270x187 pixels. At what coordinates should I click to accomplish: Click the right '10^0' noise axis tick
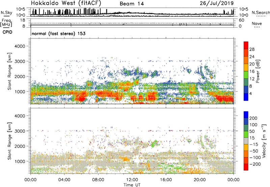coord(243,15)
